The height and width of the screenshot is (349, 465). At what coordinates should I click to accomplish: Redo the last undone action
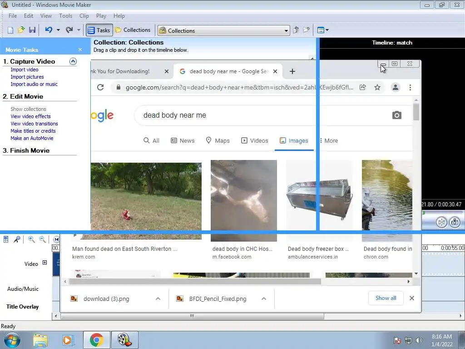coord(69,30)
